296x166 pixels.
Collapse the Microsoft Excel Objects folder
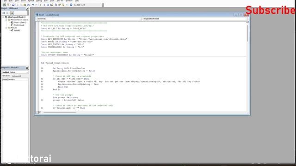click(6, 20)
